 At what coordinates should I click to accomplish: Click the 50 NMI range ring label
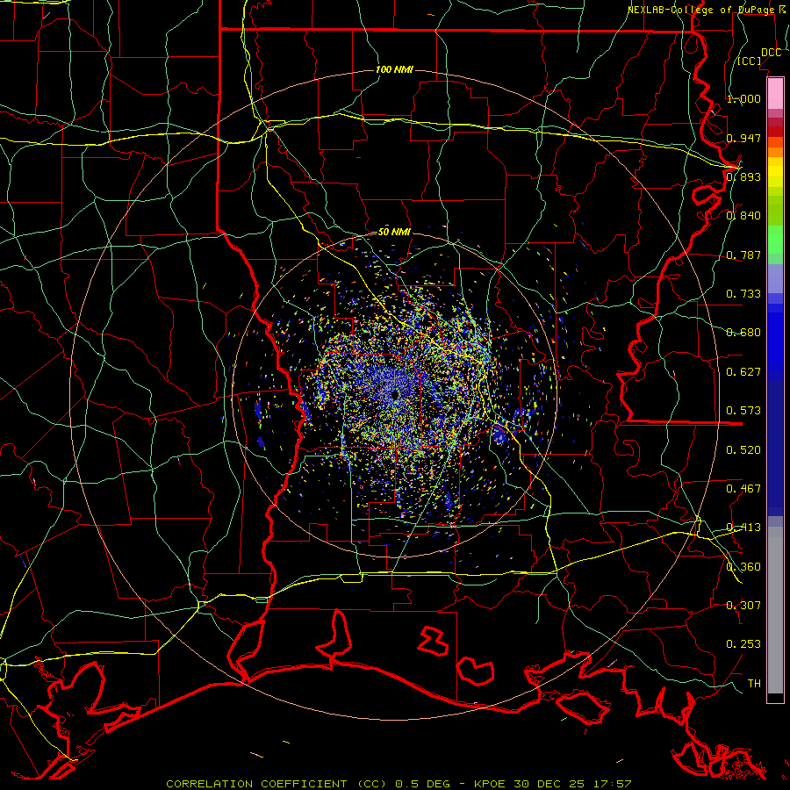[x=394, y=233]
